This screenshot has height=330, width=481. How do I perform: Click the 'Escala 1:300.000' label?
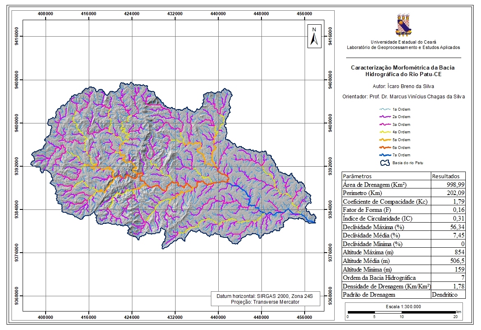(x=403, y=307)
